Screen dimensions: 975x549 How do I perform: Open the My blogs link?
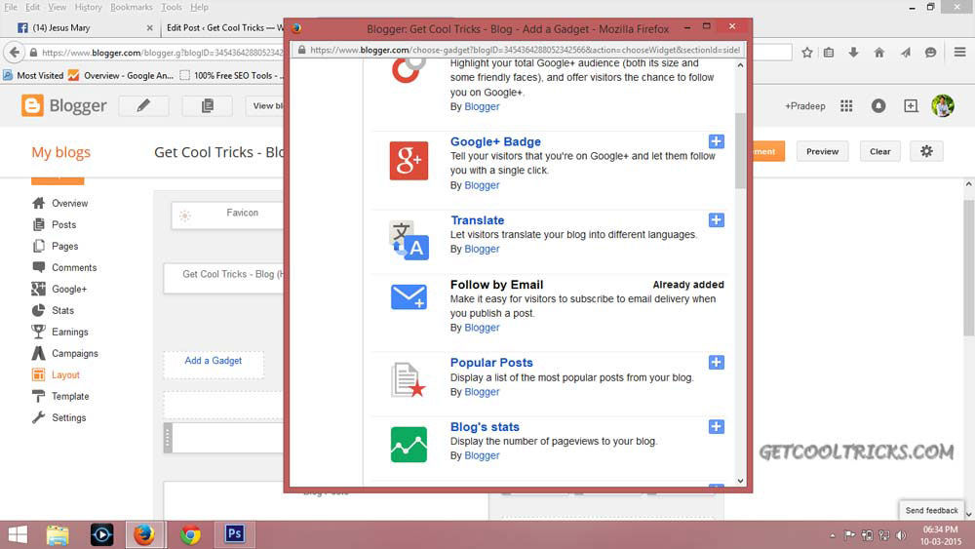tap(60, 152)
